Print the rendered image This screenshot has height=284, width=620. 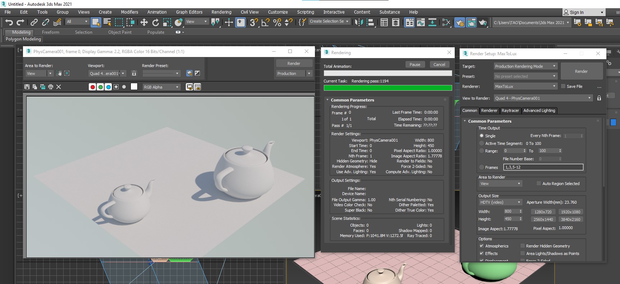pos(51,87)
